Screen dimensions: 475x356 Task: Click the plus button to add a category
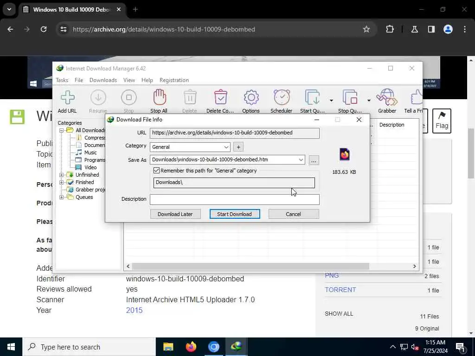238,147
